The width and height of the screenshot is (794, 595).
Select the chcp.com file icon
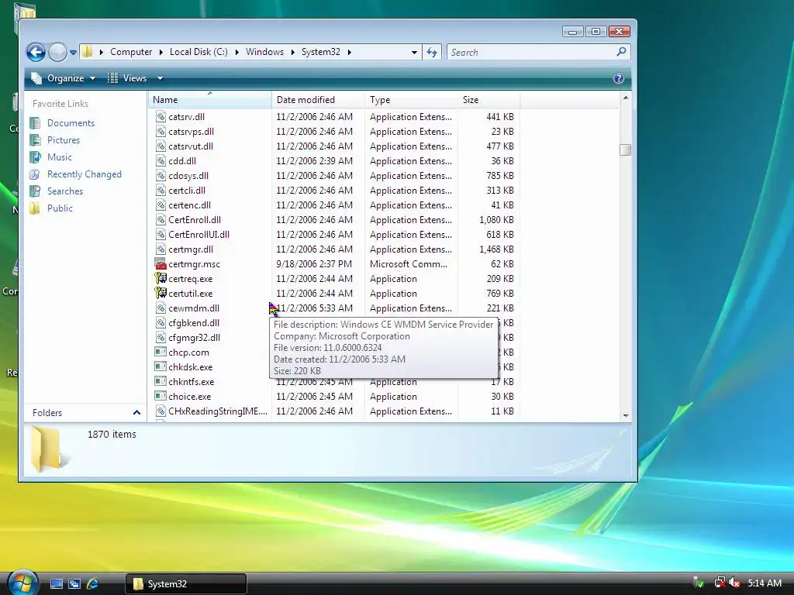(x=161, y=352)
